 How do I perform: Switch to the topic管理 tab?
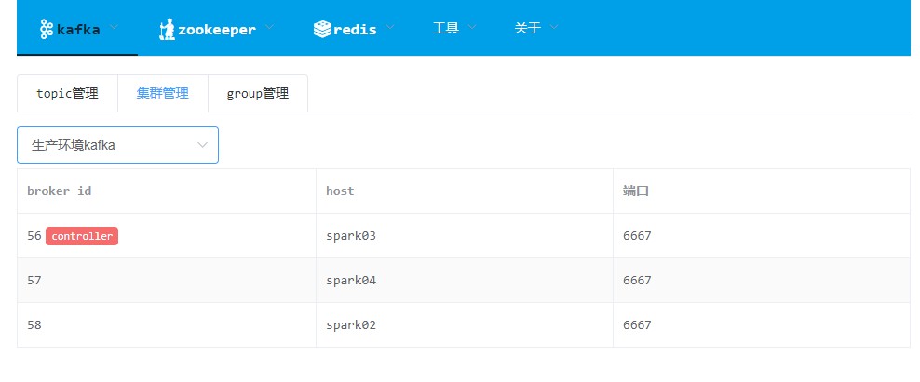67,93
